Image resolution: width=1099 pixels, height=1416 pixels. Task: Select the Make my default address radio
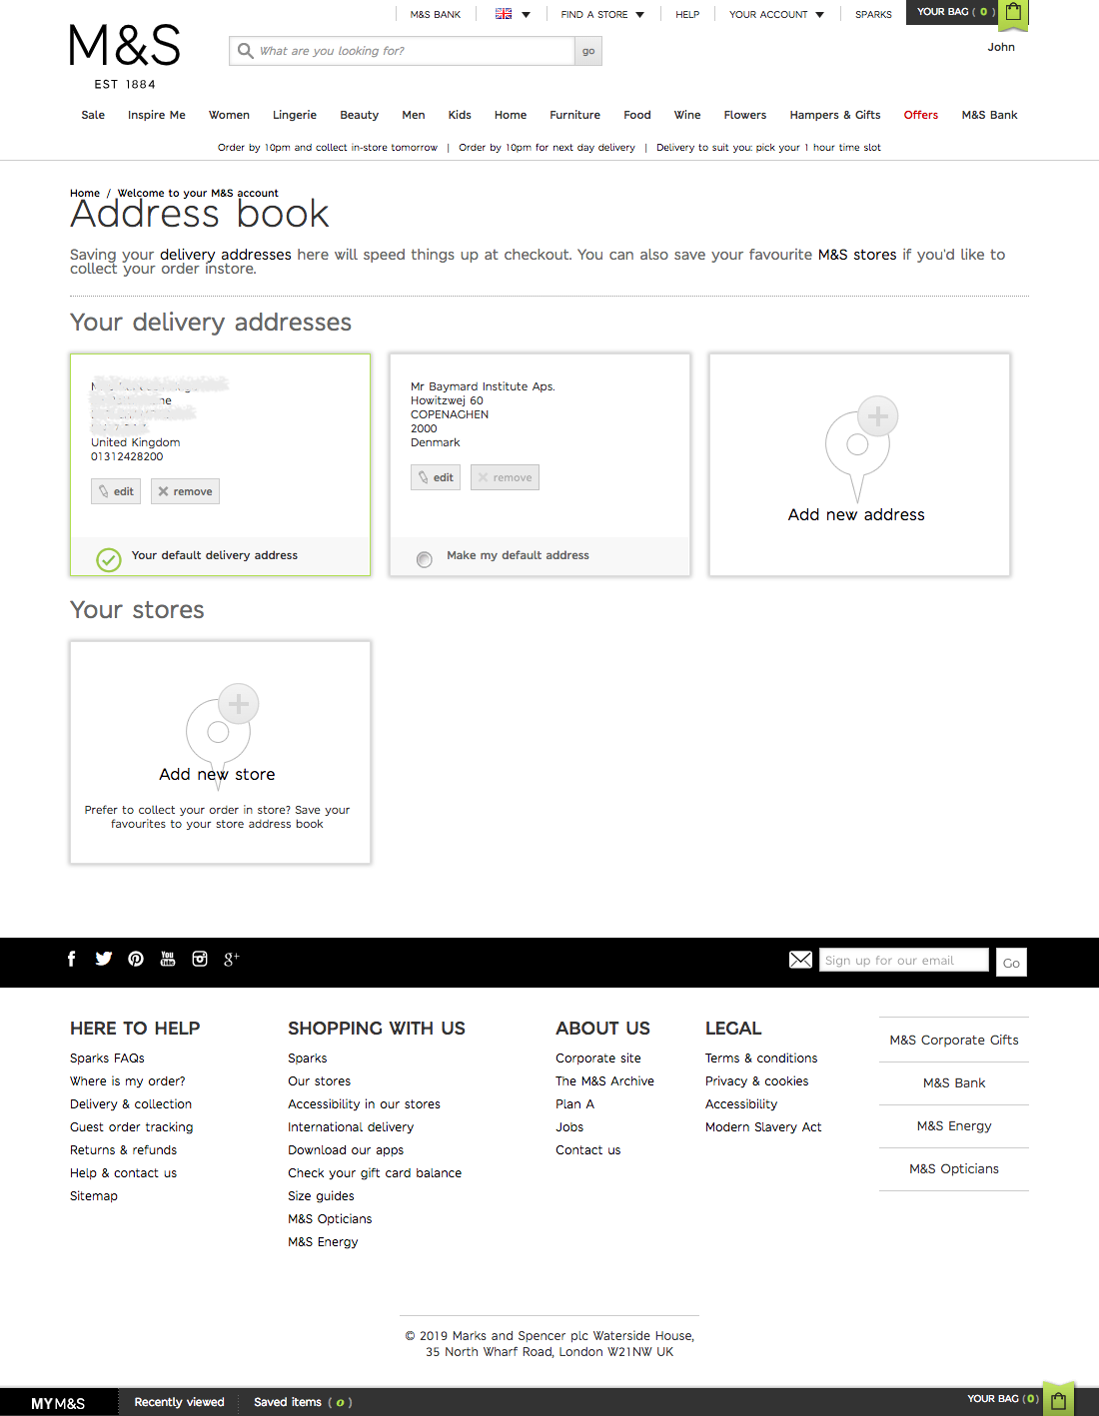pos(425,559)
